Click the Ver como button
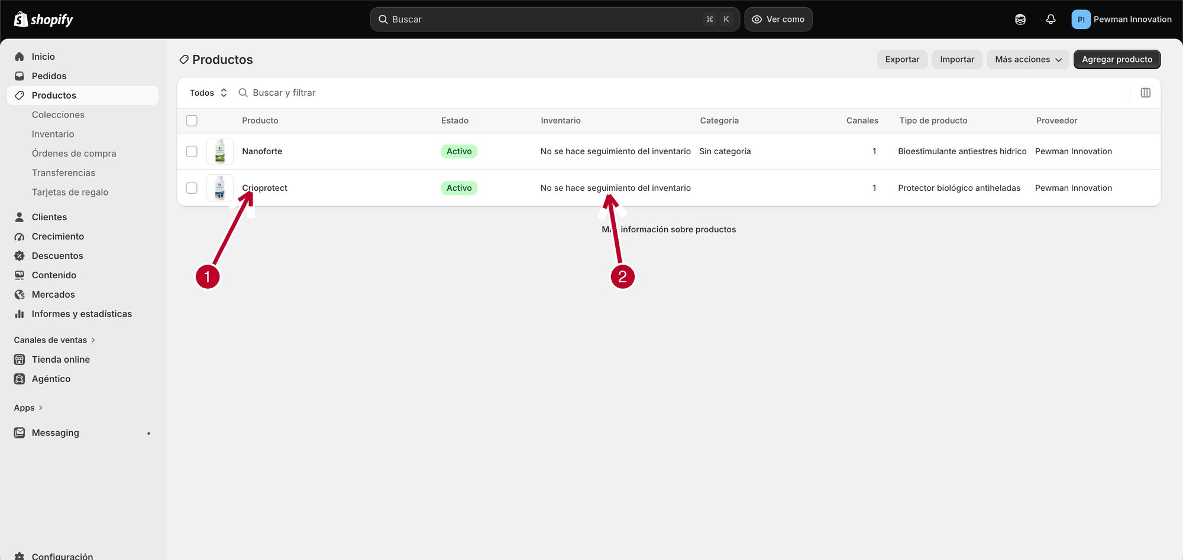Screen dimensions: 1183x560 tap(778, 19)
